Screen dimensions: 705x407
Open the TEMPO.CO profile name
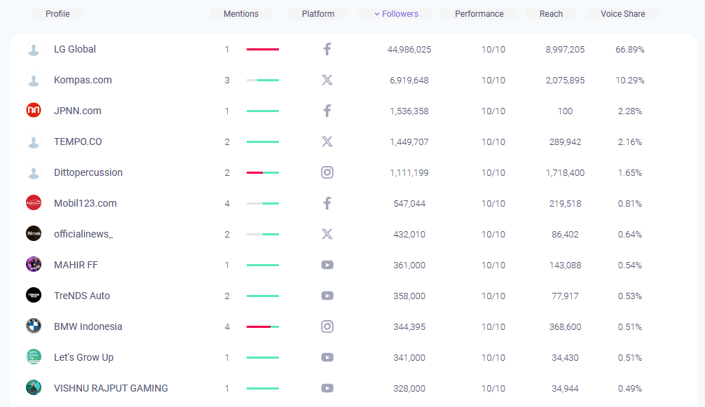pos(78,142)
